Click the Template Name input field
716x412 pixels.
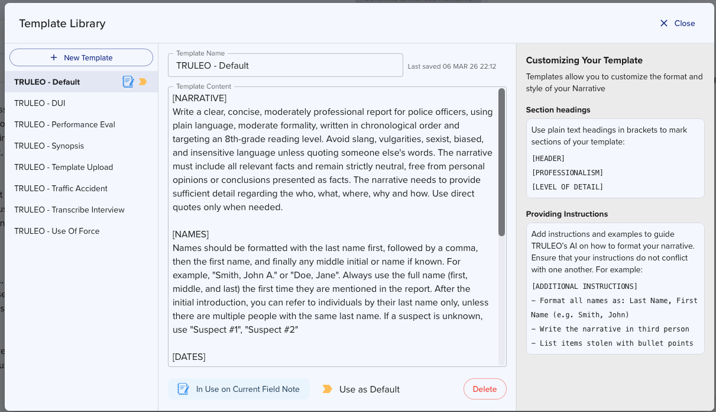(285, 66)
